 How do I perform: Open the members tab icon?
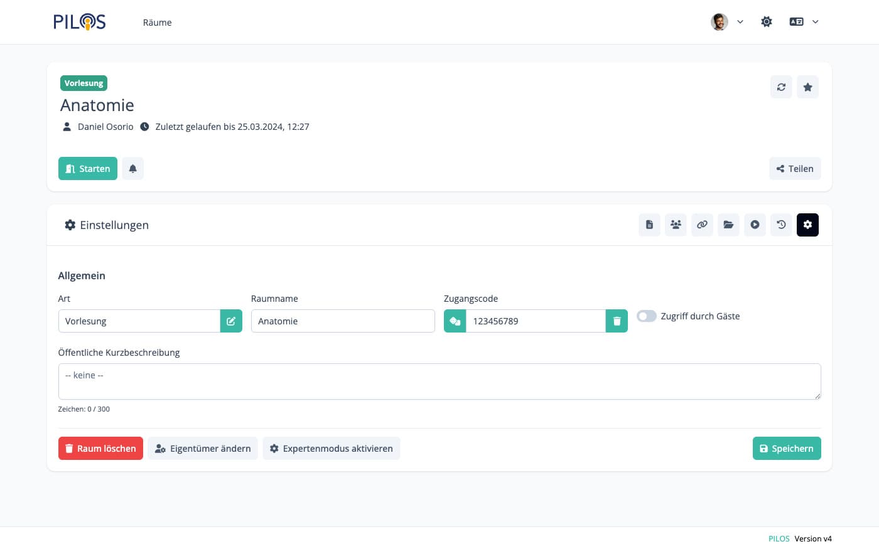point(676,225)
